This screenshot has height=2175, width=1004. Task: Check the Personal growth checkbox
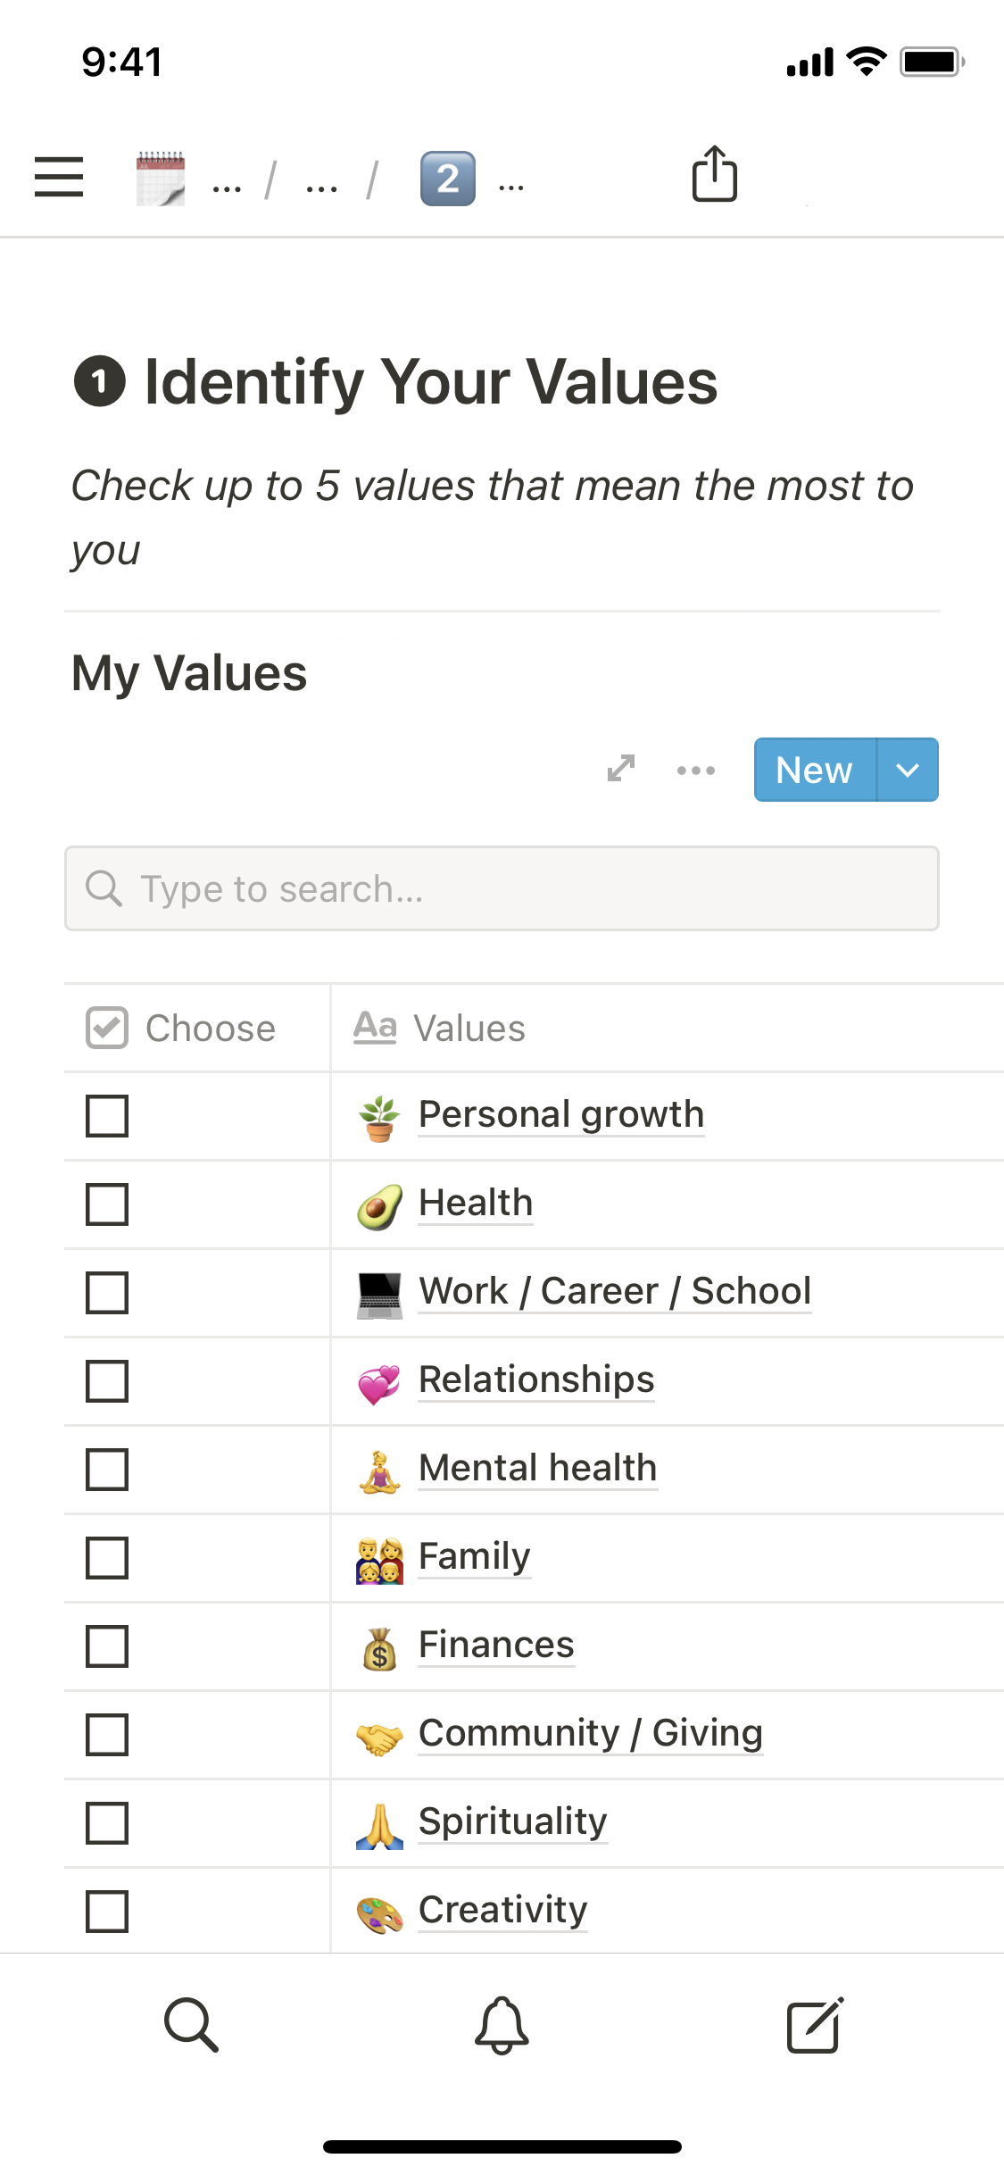107,1116
